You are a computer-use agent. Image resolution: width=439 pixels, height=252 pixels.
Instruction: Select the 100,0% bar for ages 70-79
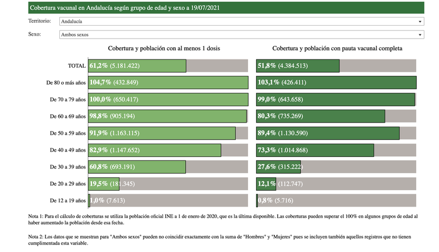click(x=168, y=100)
